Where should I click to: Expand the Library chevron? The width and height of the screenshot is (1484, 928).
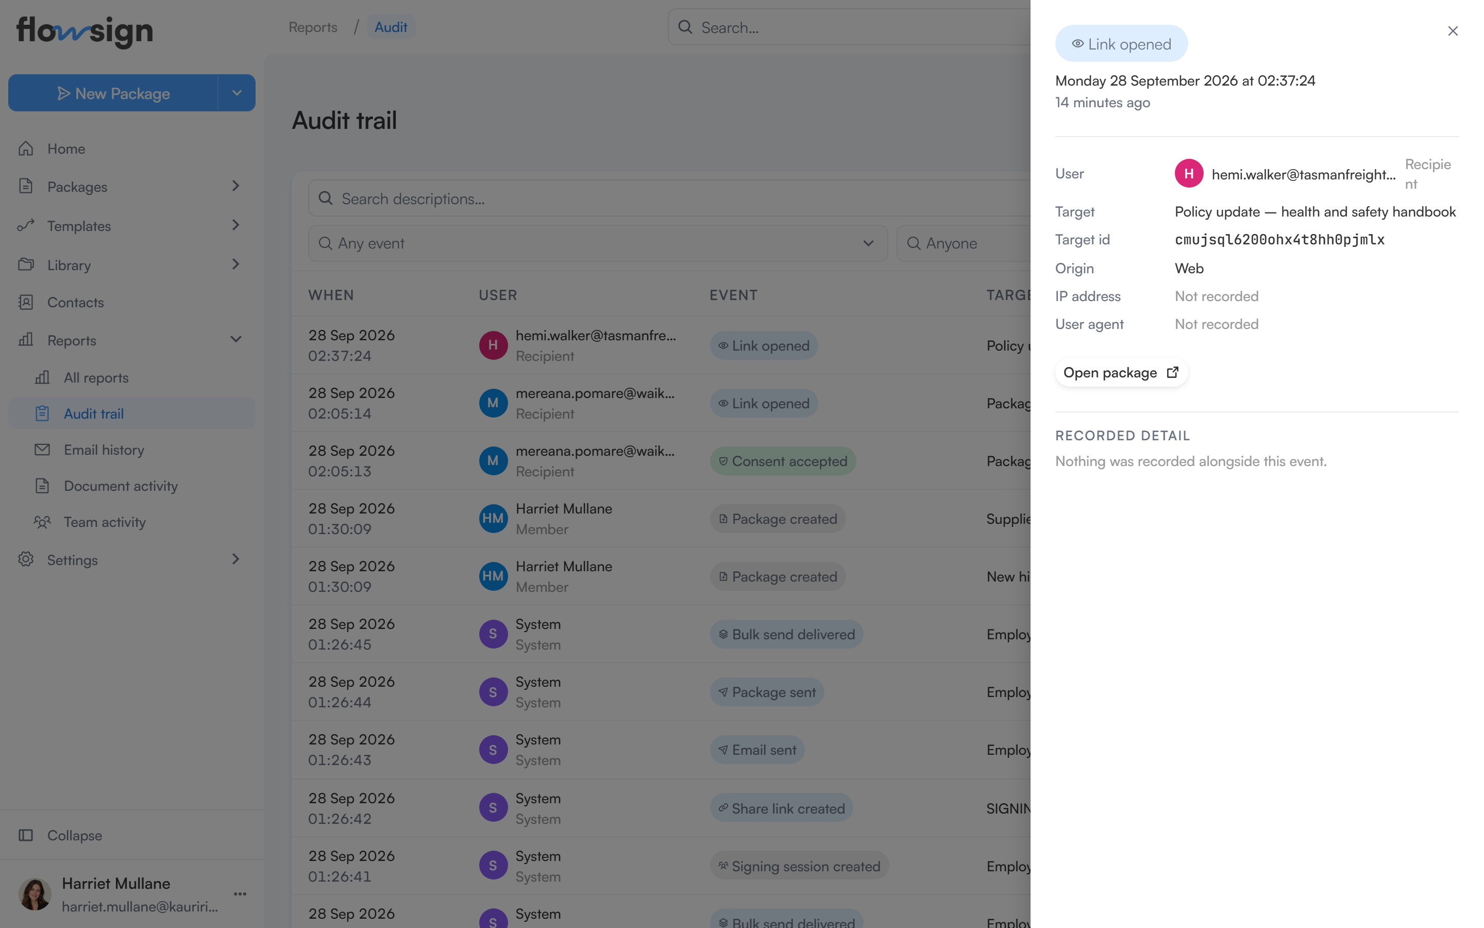click(235, 264)
